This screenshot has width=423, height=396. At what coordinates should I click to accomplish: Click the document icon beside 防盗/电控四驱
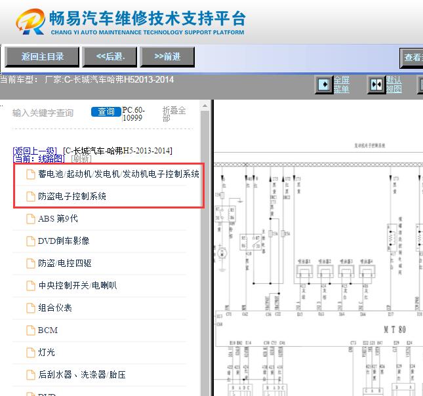pos(30,264)
